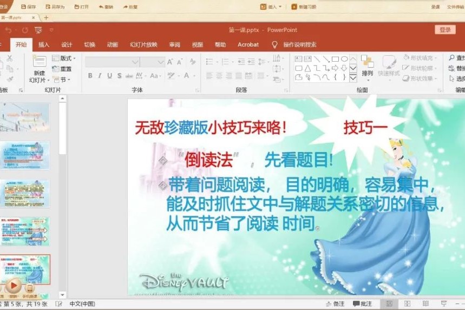
Task: Toggle Underline text formatting
Action: (110, 76)
